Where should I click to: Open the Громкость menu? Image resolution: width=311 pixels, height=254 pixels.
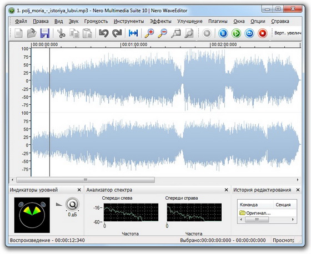[x=96, y=21]
